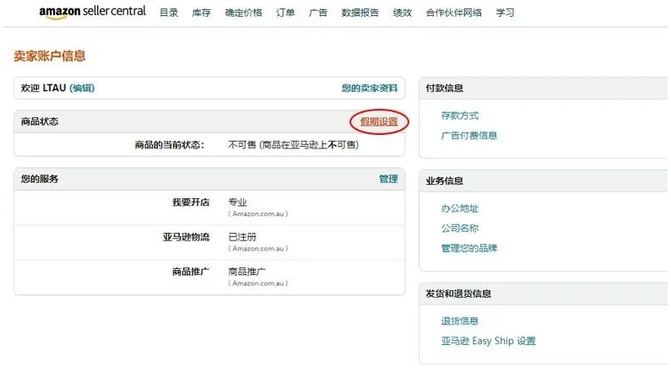Open 存款方式 under 付款信息
The height and width of the screenshot is (372, 671).
click(x=460, y=116)
